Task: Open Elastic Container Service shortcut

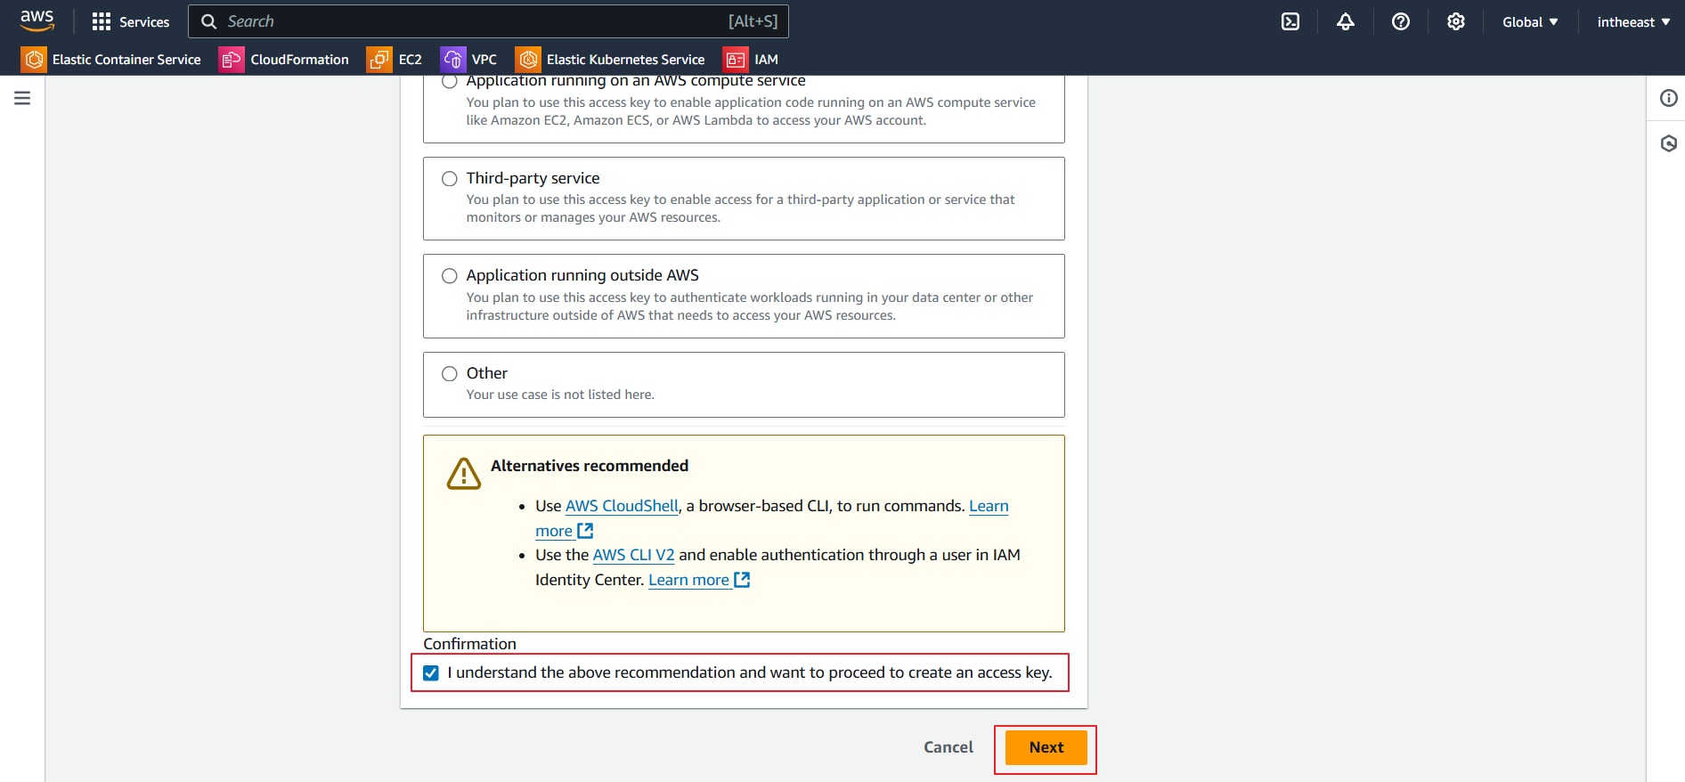Action: (x=111, y=59)
